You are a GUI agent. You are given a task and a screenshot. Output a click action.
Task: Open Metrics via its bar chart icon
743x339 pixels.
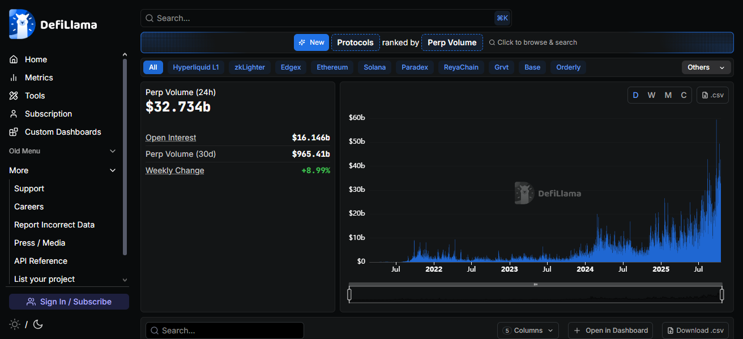point(14,78)
